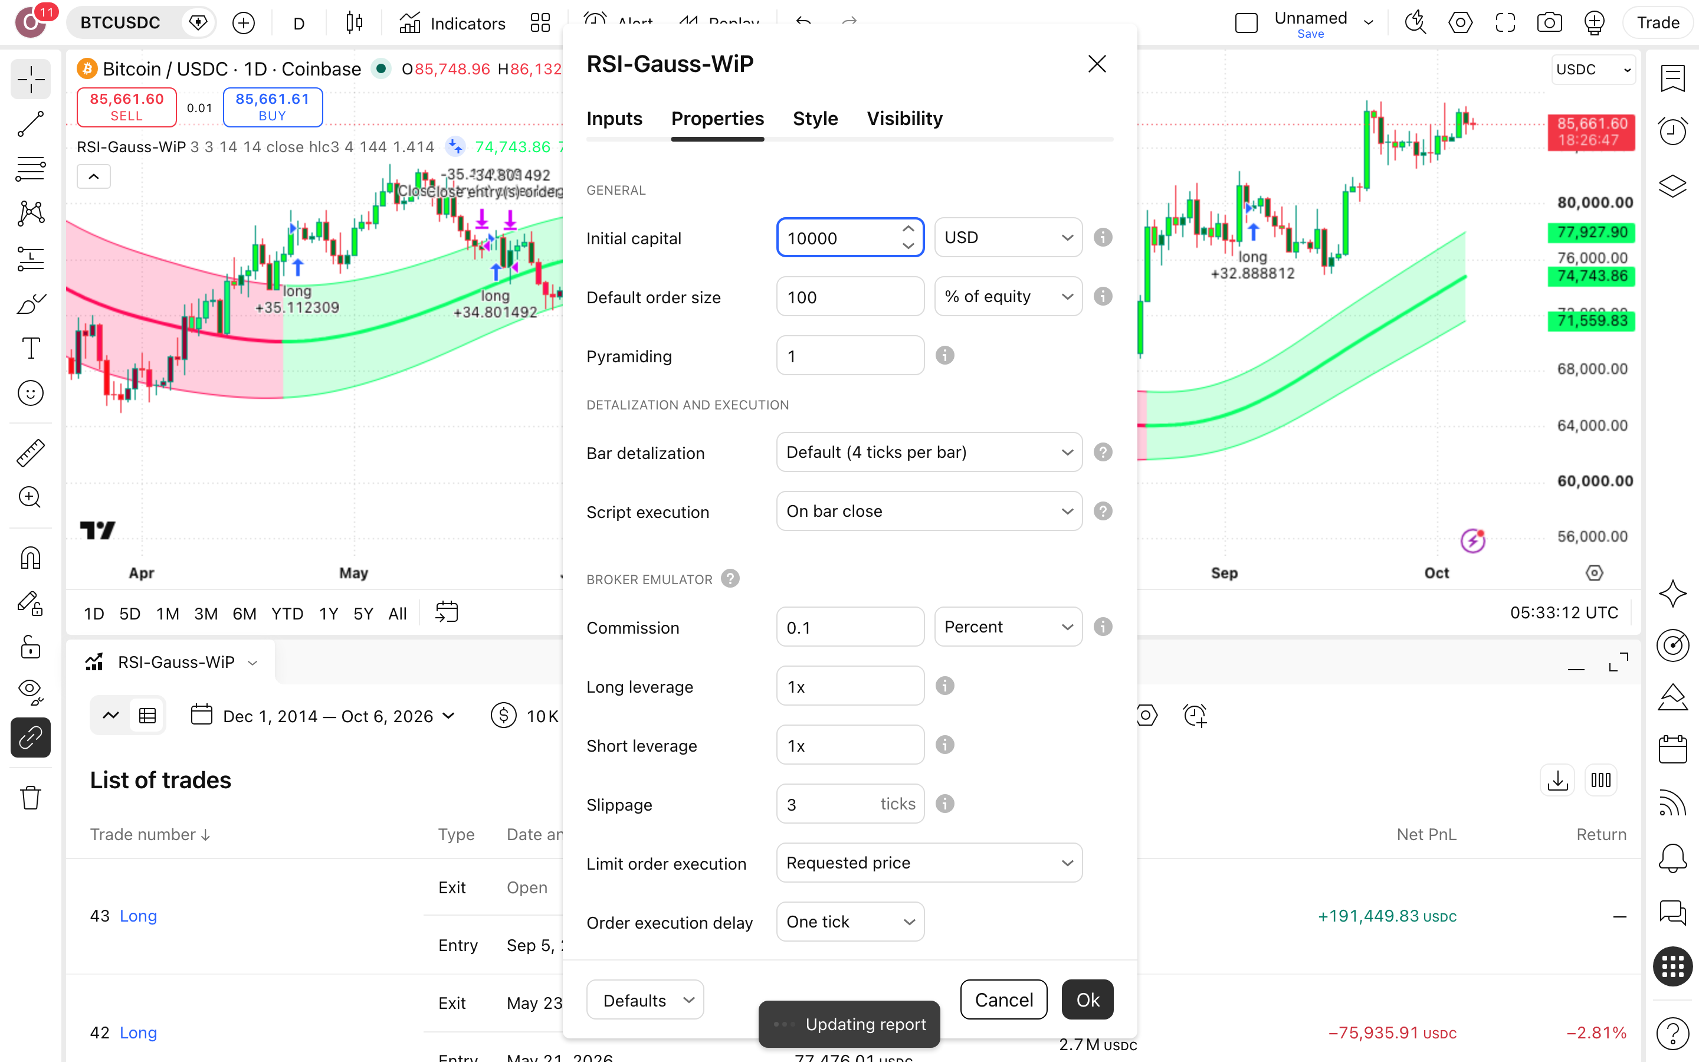Click the trash remove objects icon
The width and height of the screenshot is (1699, 1062).
point(30,798)
